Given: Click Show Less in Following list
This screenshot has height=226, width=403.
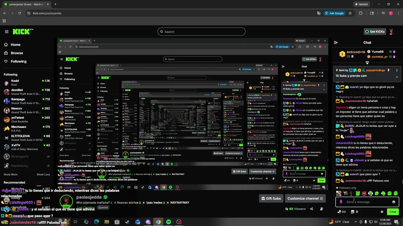Looking at the screenshot, I should [43, 175].
